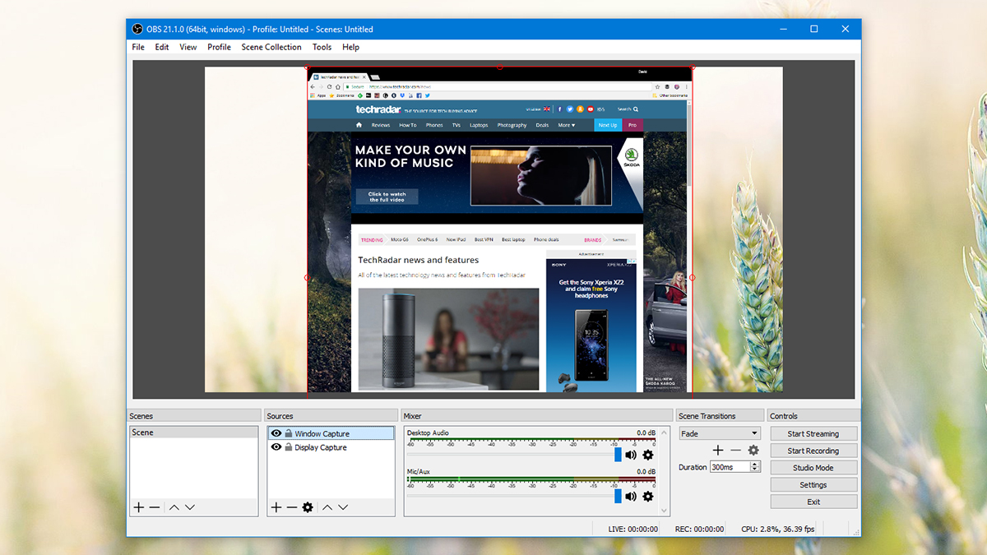Open Mic/Aux settings gear
The width and height of the screenshot is (987, 555).
pos(647,496)
